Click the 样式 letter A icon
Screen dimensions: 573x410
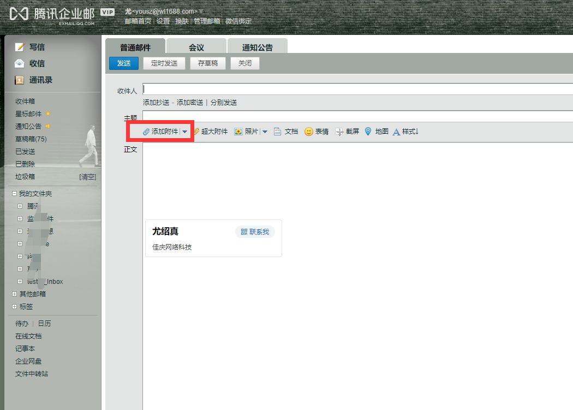pyautogui.click(x=396, y=132)
